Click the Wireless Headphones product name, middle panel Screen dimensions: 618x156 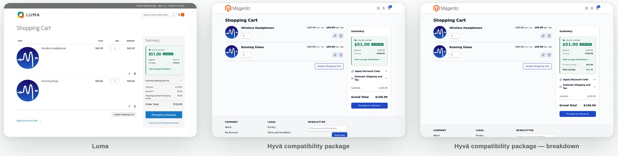point(258,28)
